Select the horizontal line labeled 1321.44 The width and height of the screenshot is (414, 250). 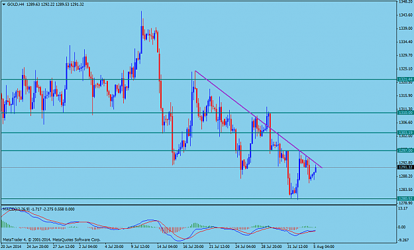pyautogui.click(x=199, y=80)
